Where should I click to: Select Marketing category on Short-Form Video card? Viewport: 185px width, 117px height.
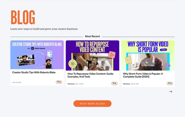[x=126, y=84]
